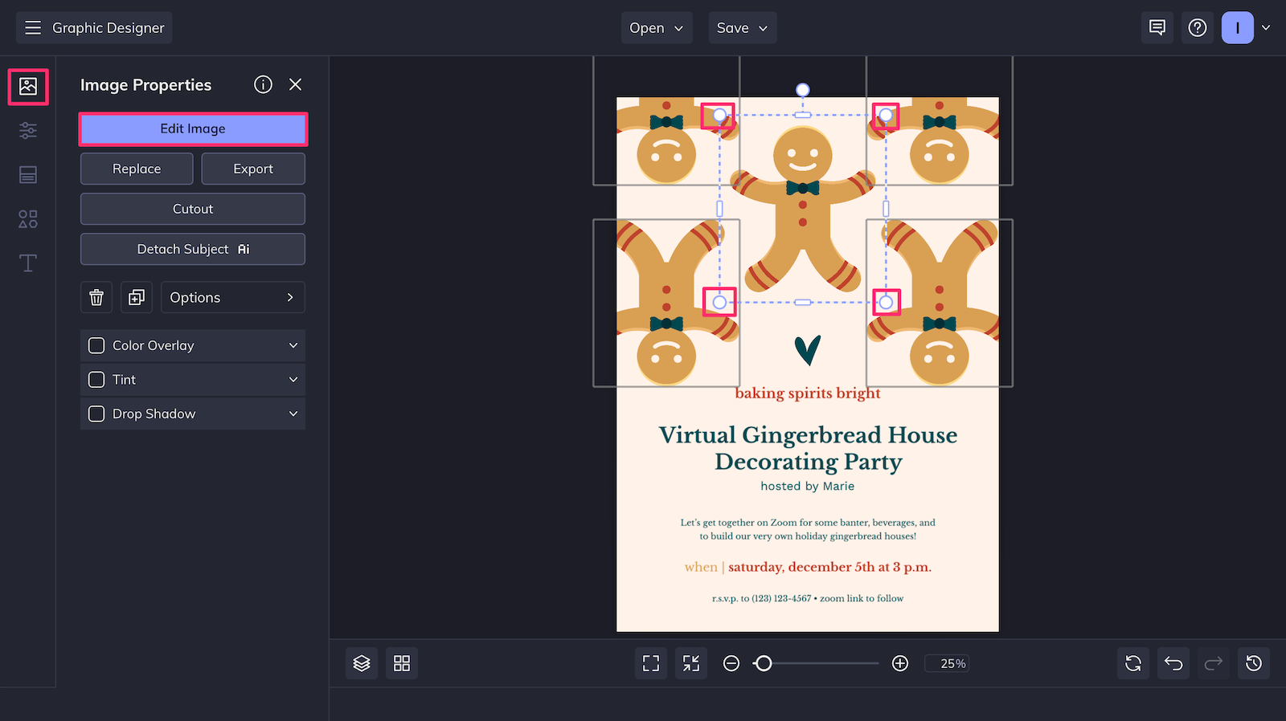Expand the Drop Shadow settings chevron
1286x721 pixels.
(293, 414)
